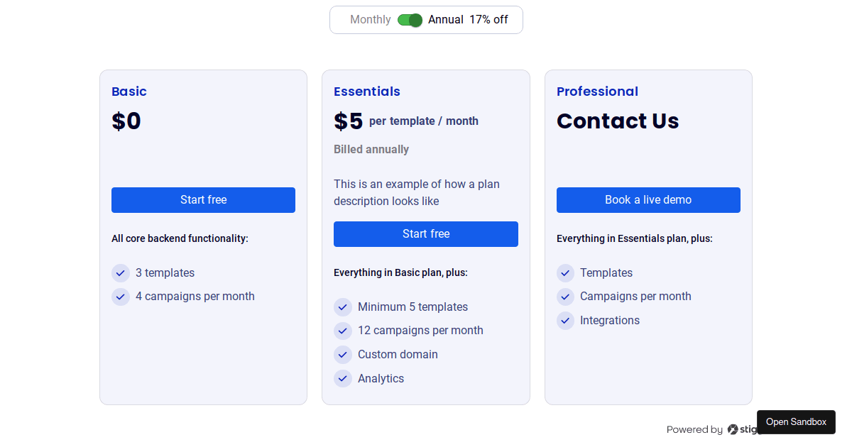Open the Sandbox via the dark button
The width and height of the screenshot is (852, 447).
pyautogui.click(x=796, y=421)
